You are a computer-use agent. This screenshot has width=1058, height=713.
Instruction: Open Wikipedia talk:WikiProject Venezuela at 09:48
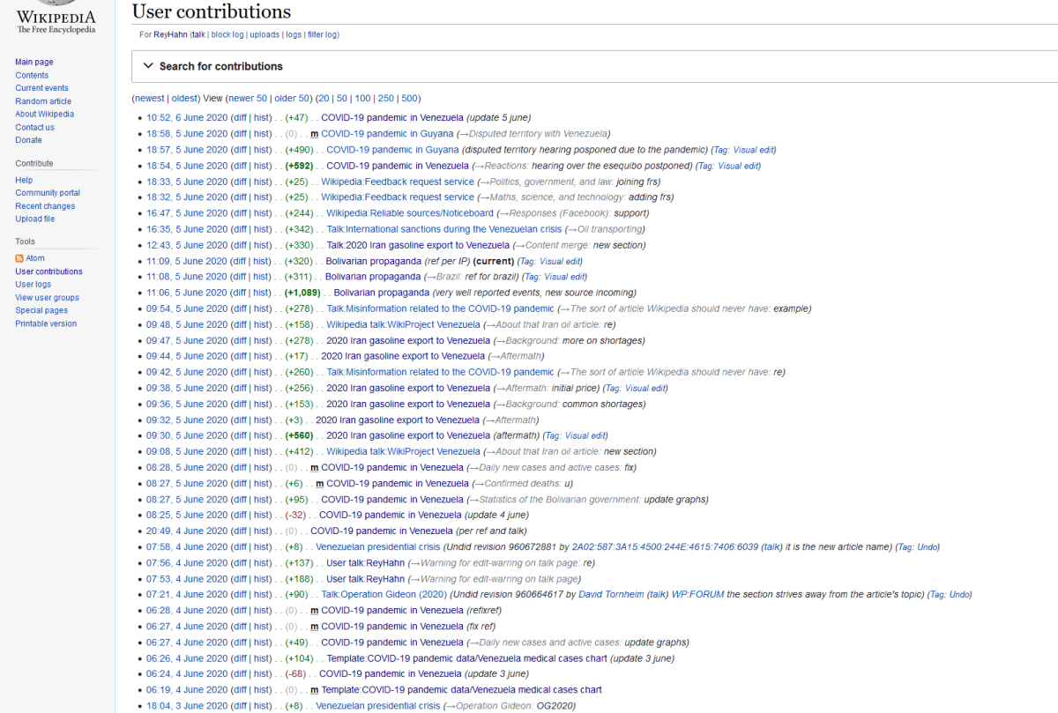point(403,324)
